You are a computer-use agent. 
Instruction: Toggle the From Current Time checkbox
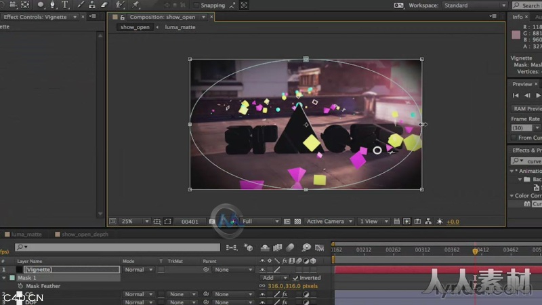tap(514, 138)
